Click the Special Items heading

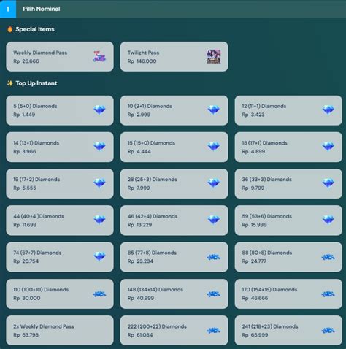pos(35,29)
